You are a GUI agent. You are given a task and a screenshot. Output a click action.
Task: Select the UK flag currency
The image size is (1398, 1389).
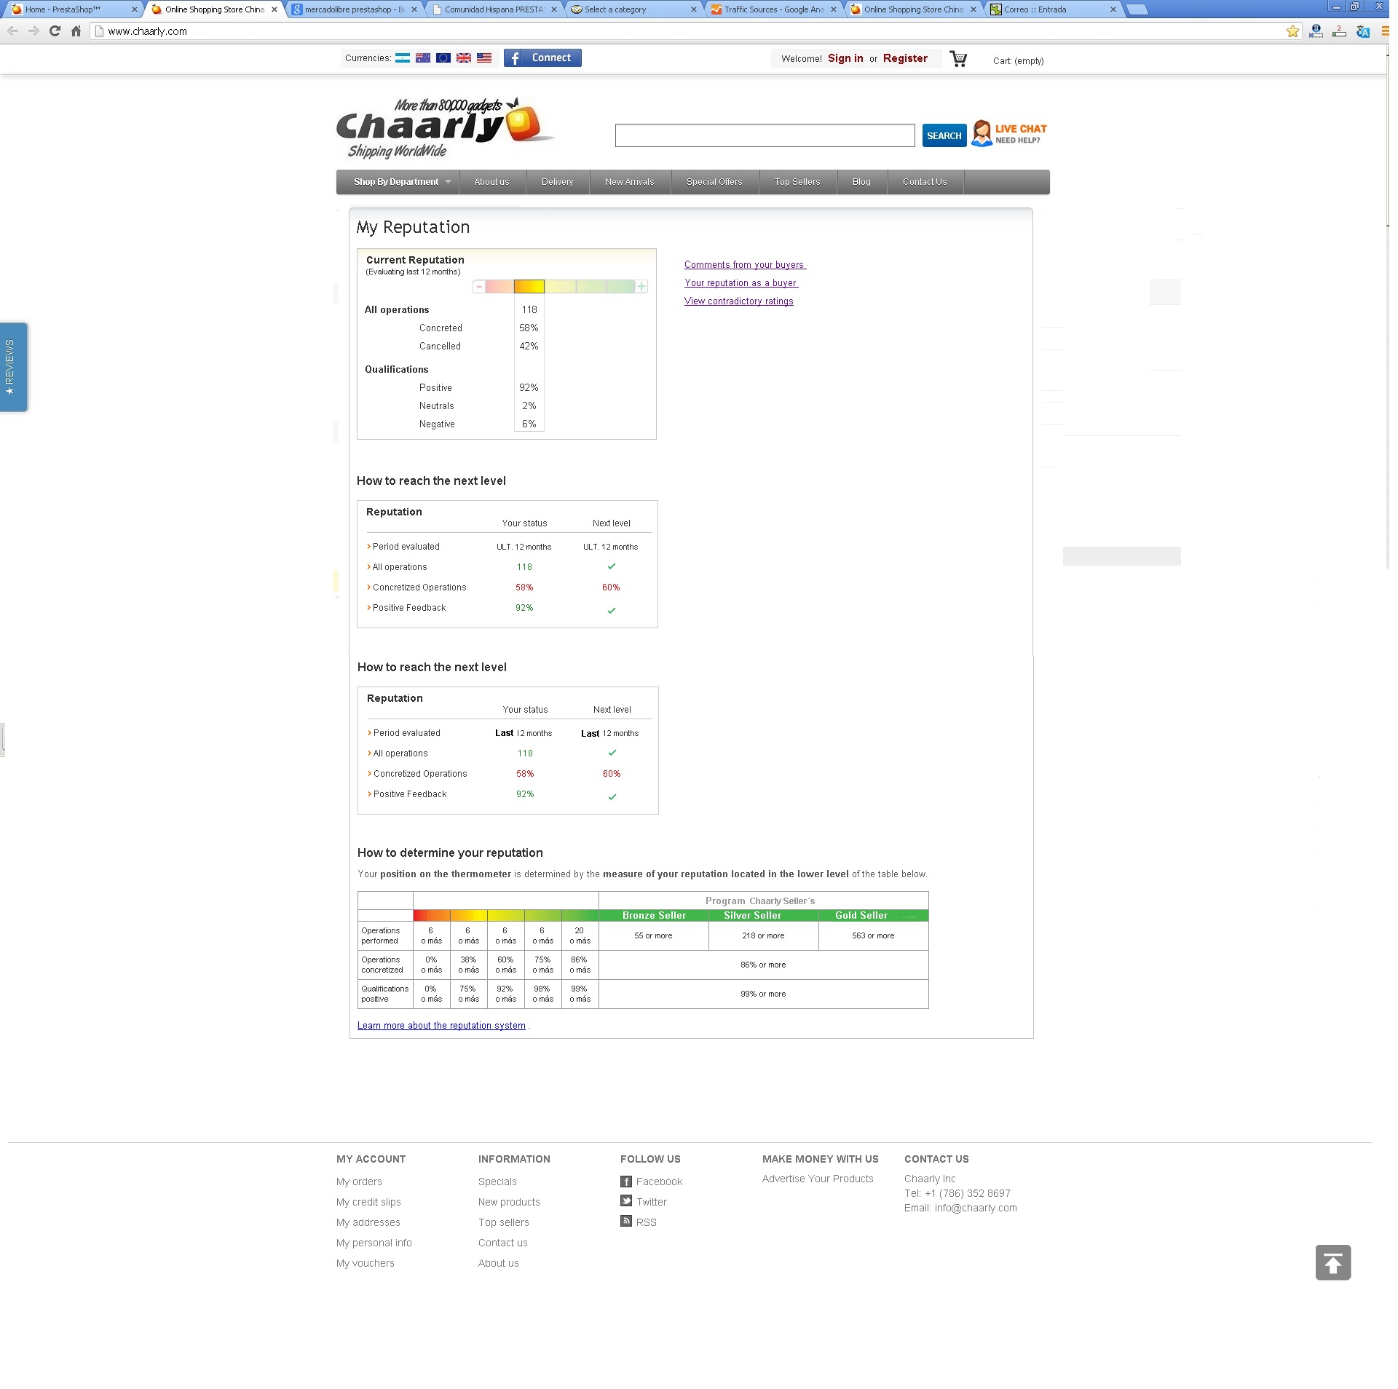[464, 58]
